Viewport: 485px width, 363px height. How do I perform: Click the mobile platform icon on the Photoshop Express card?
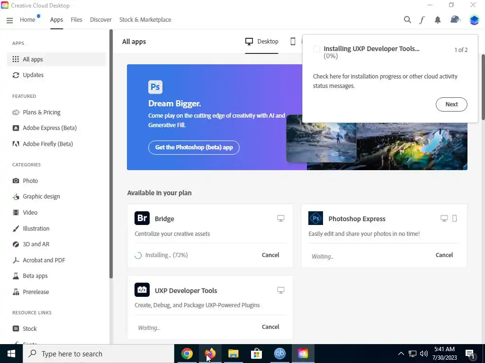(x=454, y=218)
